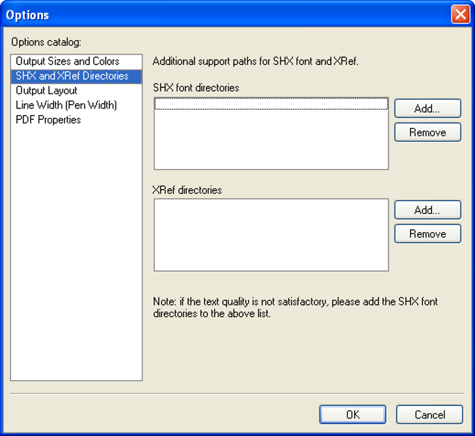
Task: Add a new XRef directory
Action: tap(427, 210)
